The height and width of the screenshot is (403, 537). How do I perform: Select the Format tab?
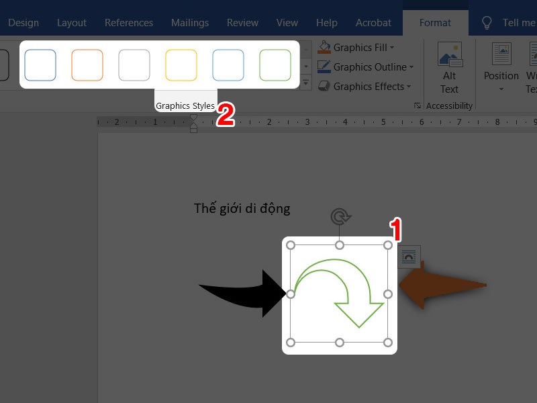435,23
